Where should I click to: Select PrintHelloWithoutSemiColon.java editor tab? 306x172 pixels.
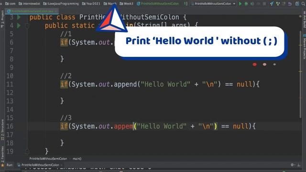click(x=32, y=11)
